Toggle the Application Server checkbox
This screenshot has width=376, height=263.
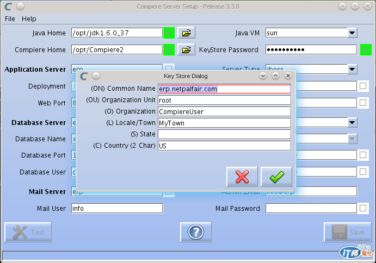click(x=169, y=68)
